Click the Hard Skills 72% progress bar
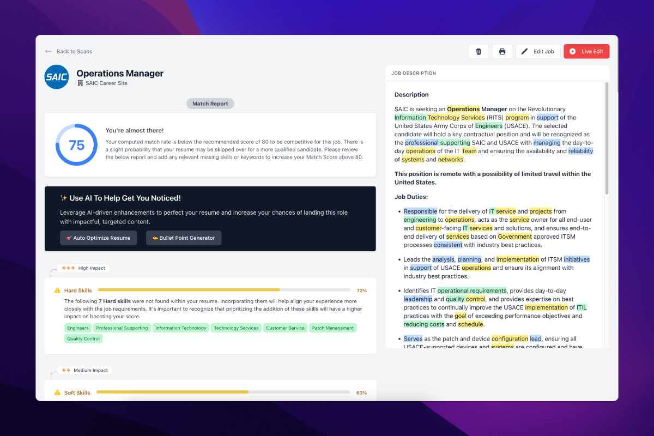The image size is (654, 436). 224,290
